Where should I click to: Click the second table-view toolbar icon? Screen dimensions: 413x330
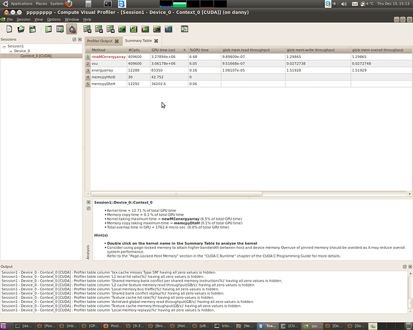[x=98, y=29]
